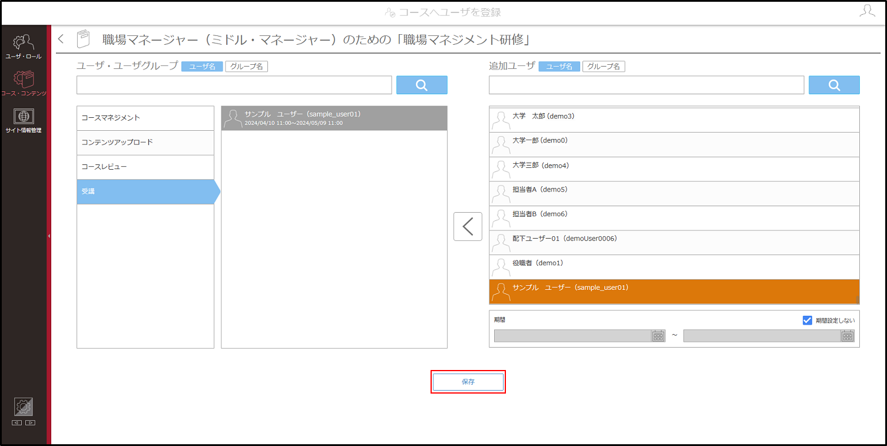
Task: Click the 保存 button
Action: pyautogui.click(x=468, y=382)
